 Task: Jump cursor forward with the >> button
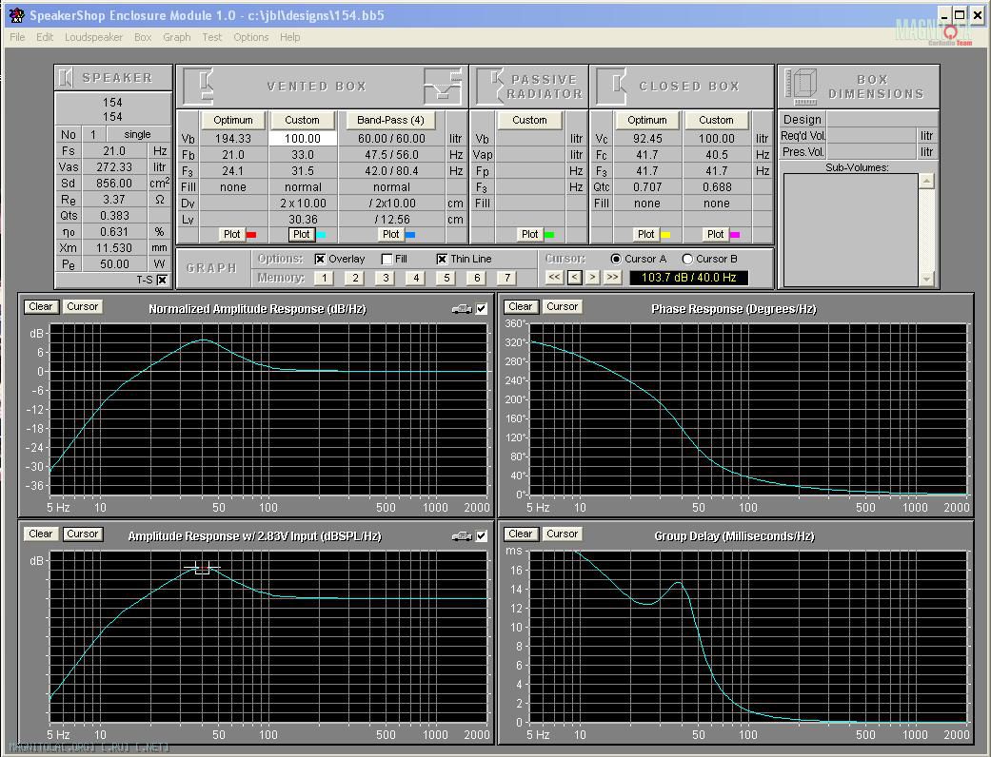pyautogui.click(x=611, y=277)
